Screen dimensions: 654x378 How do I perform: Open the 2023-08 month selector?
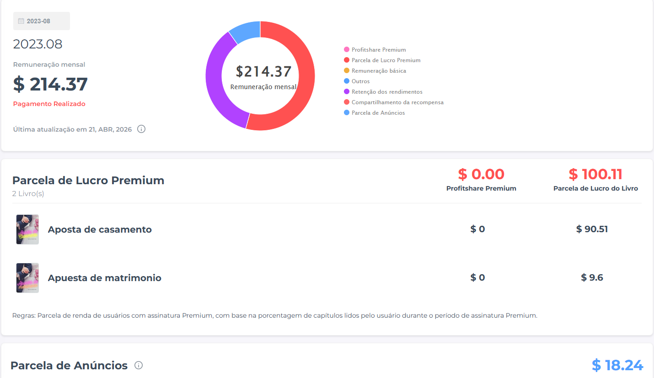42,21
